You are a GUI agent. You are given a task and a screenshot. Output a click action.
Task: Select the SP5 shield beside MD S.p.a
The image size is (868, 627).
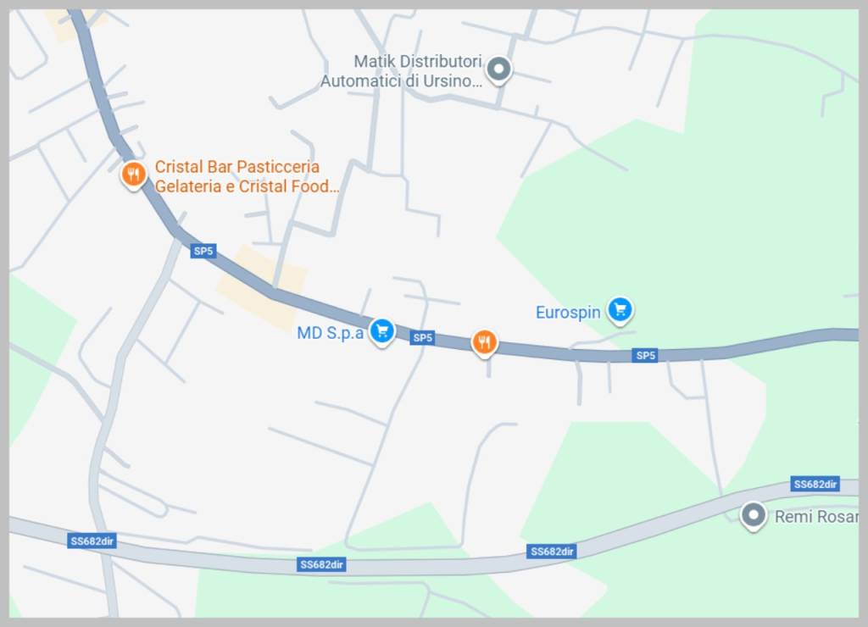(x=422, y=337)
